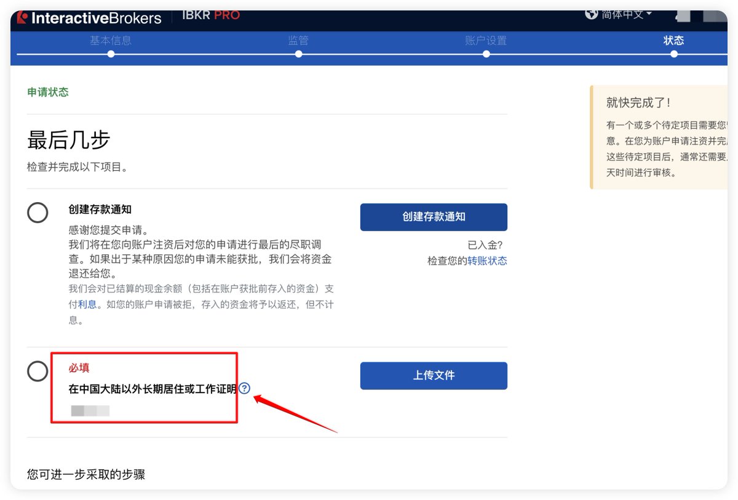The width and height of the screenshot is (738, 500).
Task: Click the 基本信息 progress dot
Action: [111, 54]
